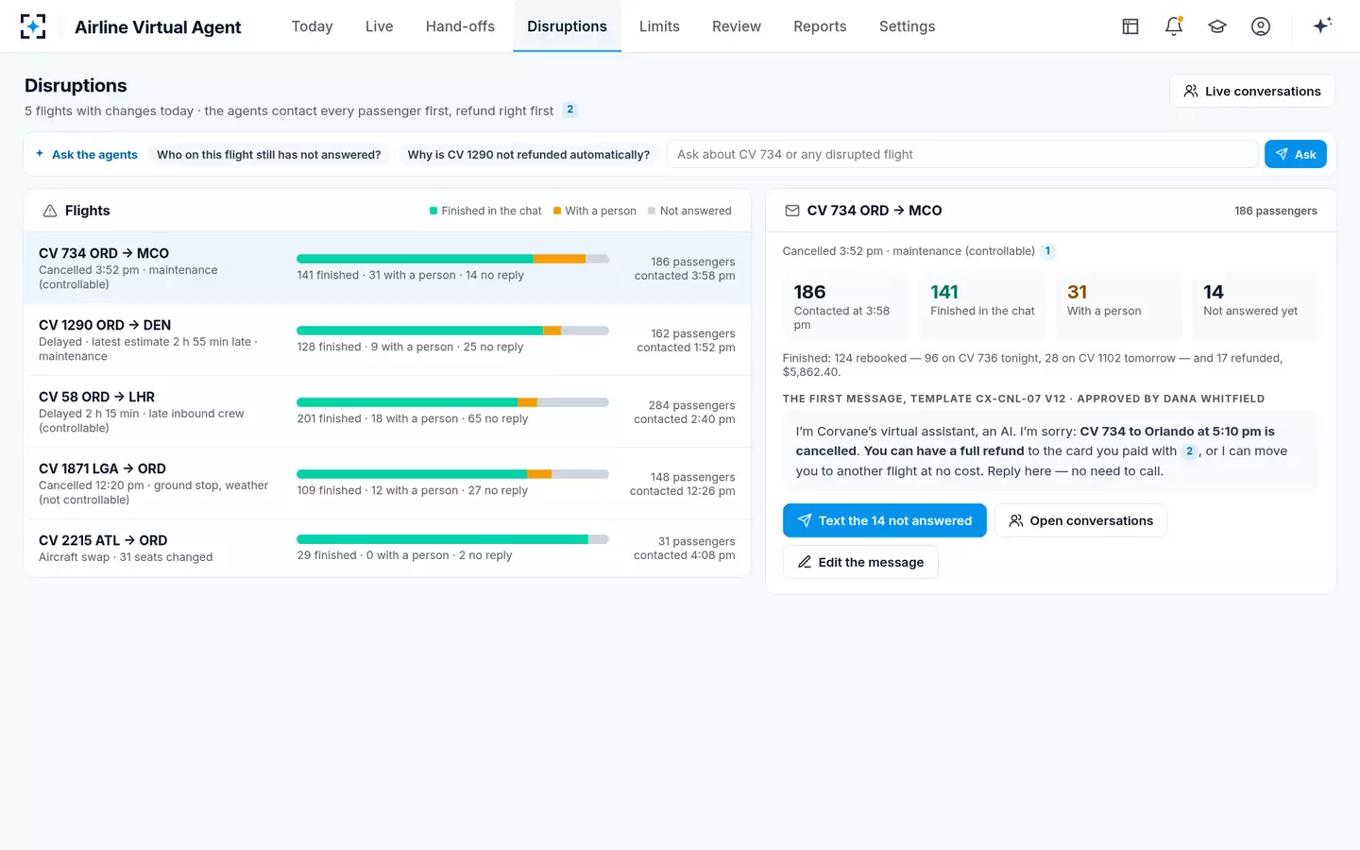Click the 186 Contacted at 3:58 pm stat
Screen dimensions: 1360x850
(844, 306)
